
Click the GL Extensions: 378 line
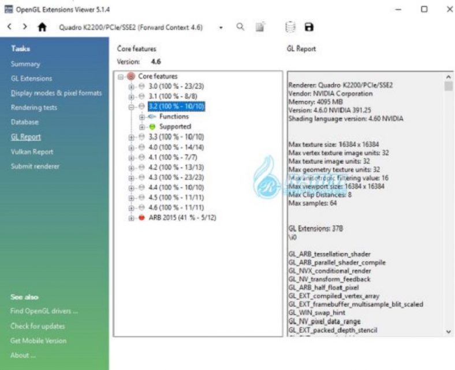[x=315, y=229]
